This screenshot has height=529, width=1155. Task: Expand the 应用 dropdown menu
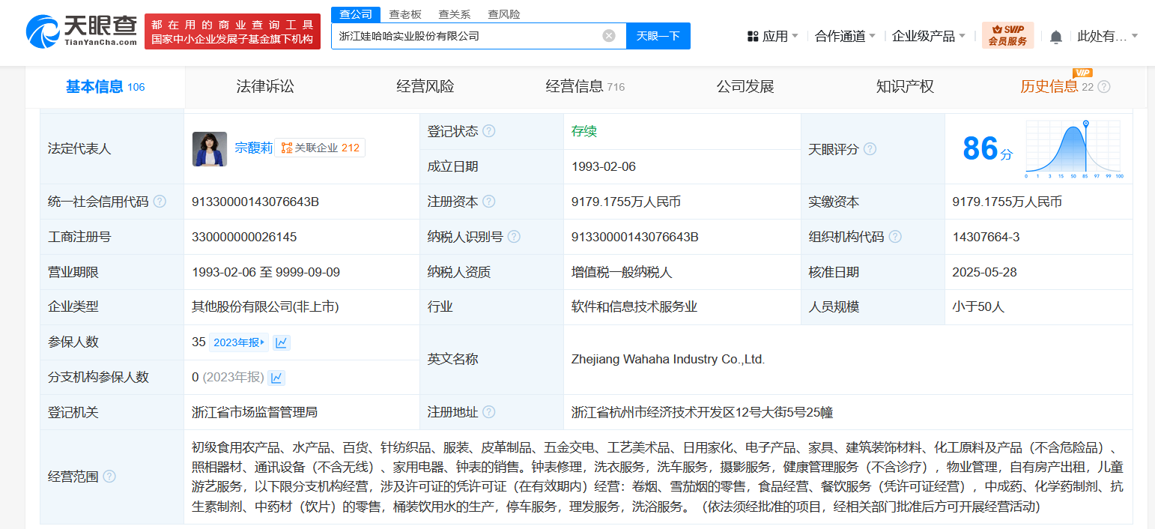tap(773, 36)
